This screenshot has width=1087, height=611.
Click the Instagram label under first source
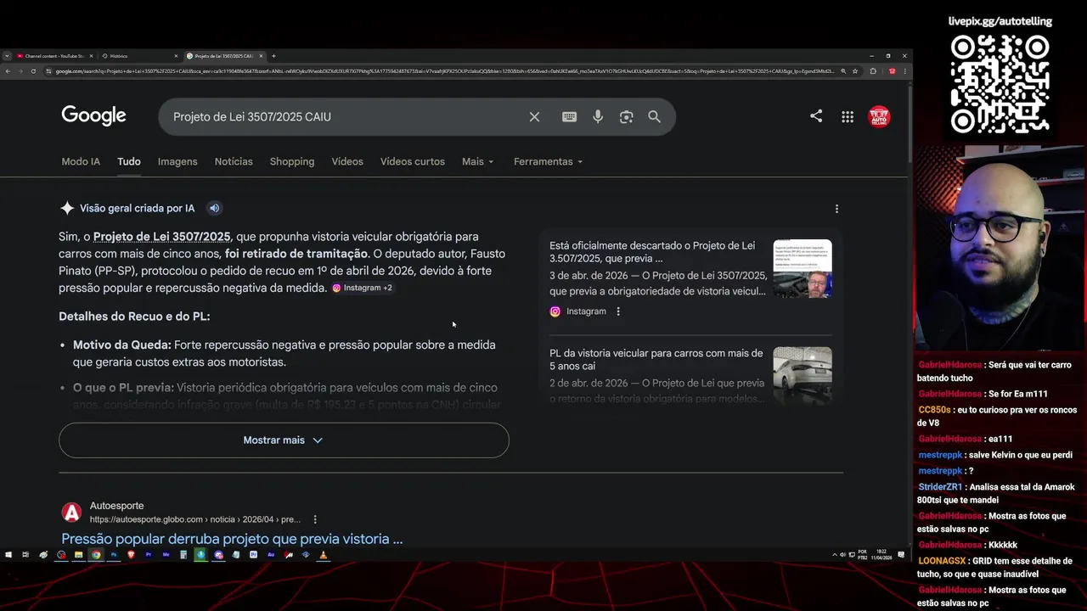click(586, 311)
